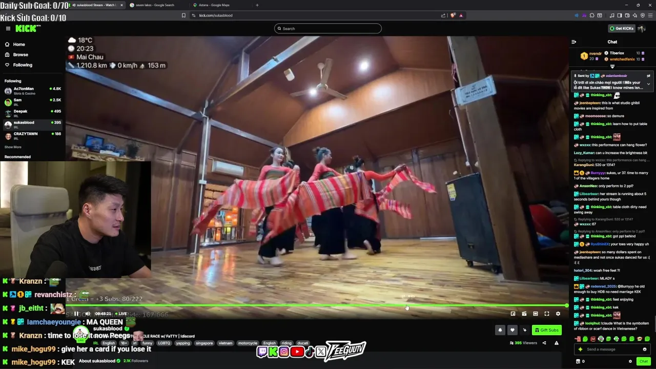Open Browse in the sidebar
656x369 pixels.
(x=20, y=55)
